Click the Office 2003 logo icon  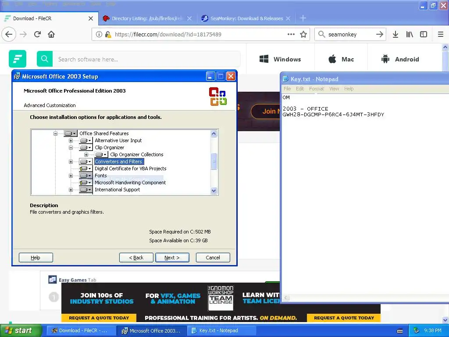coord(218,96)
